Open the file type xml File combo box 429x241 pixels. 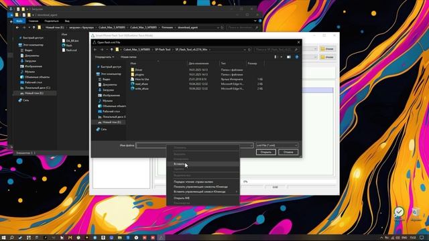[277, 145]
